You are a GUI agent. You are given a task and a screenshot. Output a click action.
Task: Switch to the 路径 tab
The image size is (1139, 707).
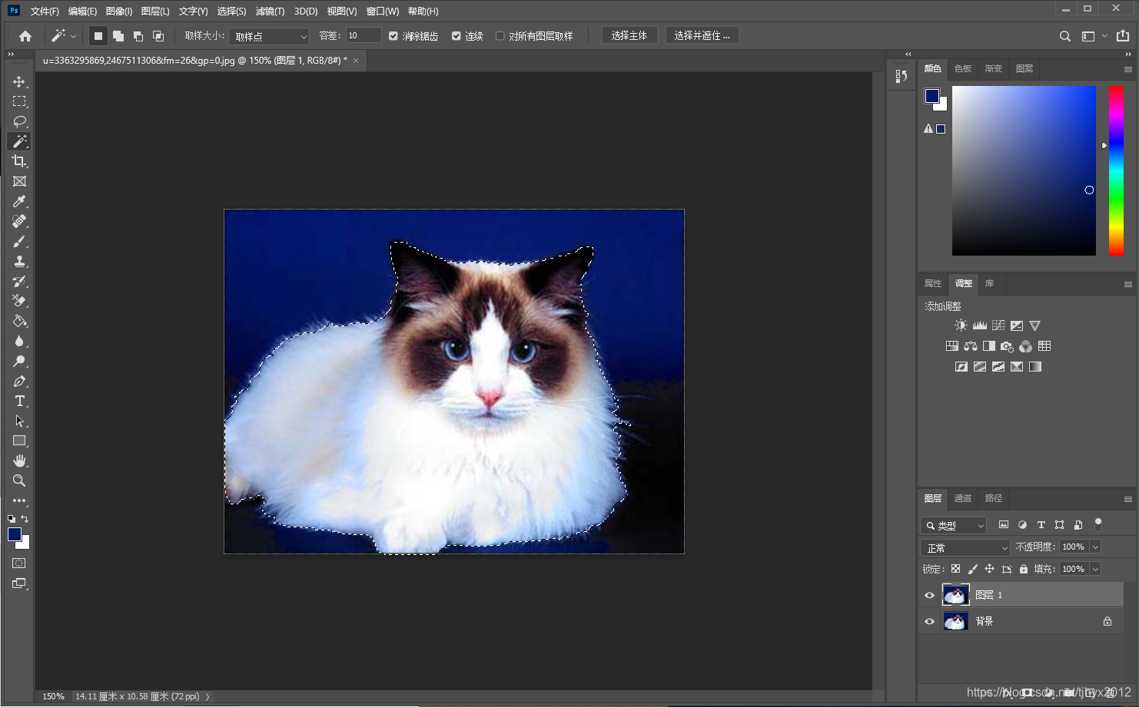(994, 498)
